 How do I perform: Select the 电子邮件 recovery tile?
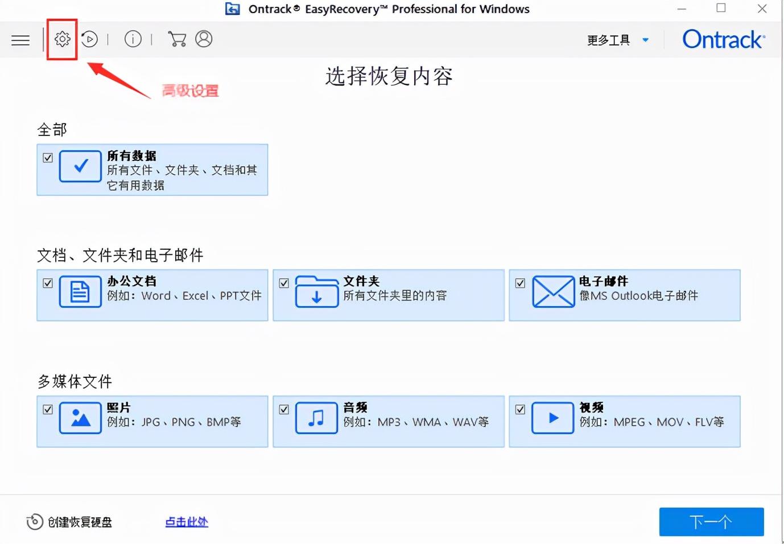(x=625, y=295)
